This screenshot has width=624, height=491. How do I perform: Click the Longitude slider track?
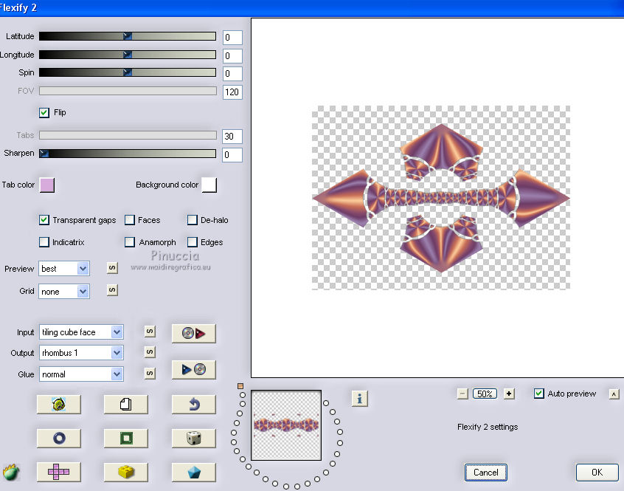(x=128, y=55)
